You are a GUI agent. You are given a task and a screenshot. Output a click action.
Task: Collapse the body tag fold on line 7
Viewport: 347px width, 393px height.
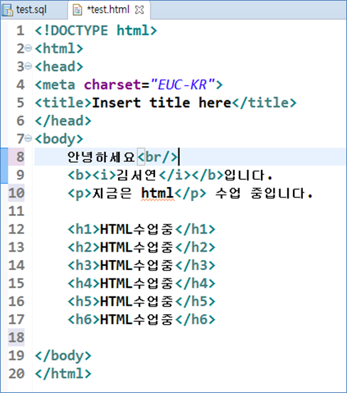[28, 138]
